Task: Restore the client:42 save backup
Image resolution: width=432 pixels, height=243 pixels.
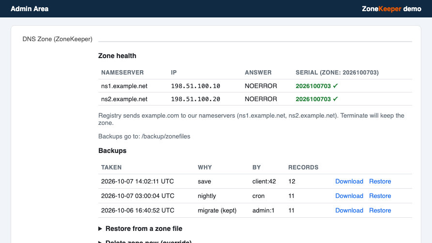Action: coord(380,182)
